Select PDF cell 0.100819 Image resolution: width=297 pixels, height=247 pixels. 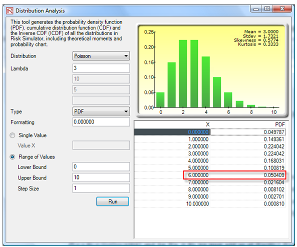pos(248,168)
